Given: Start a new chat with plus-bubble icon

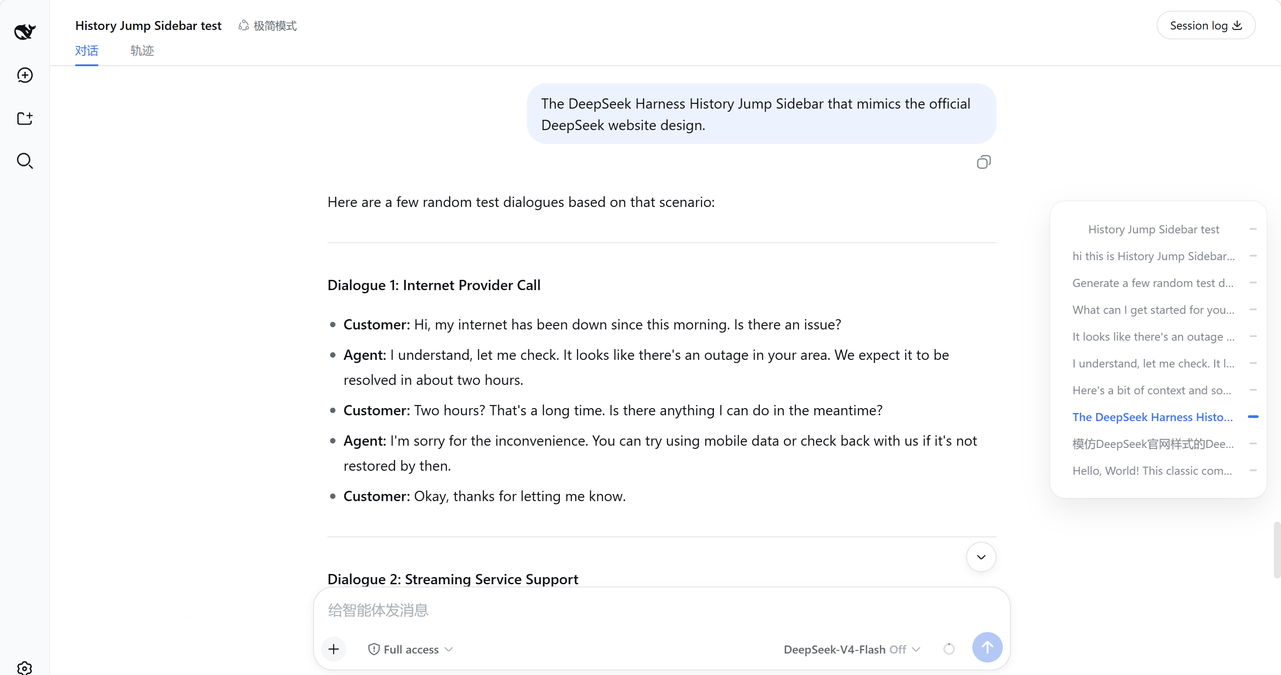Looking at the screenshot, I should 25,75.
